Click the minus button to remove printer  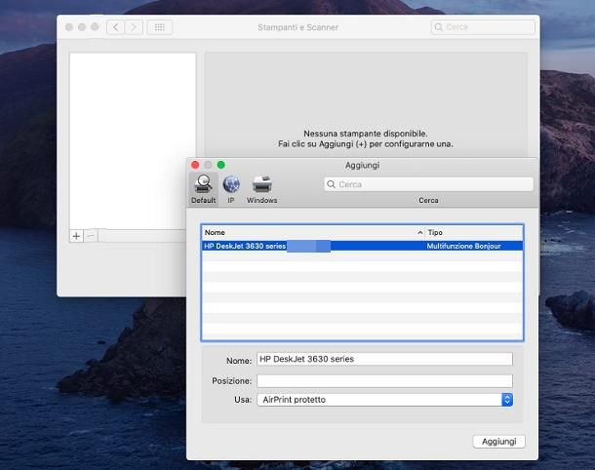coord(91,236)
